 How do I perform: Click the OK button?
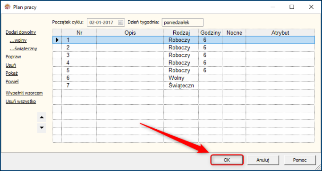(227, 160)
